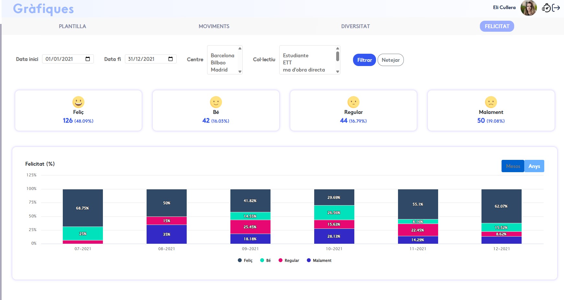Select Bilbao in the Centre list

click(218, 62)
